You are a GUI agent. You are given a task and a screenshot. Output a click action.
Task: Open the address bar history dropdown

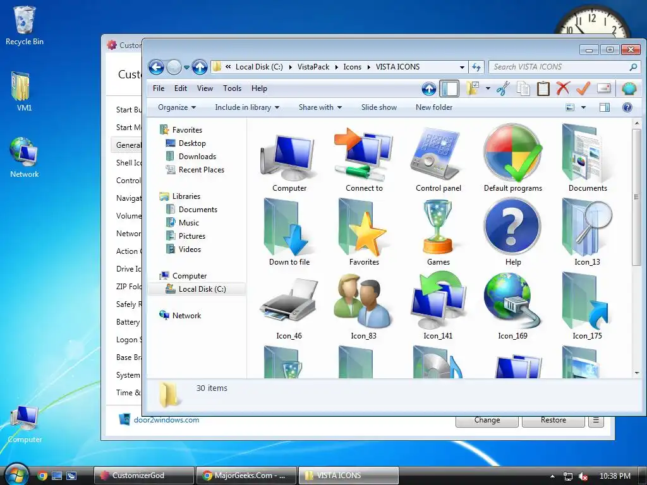coord(462,67)
